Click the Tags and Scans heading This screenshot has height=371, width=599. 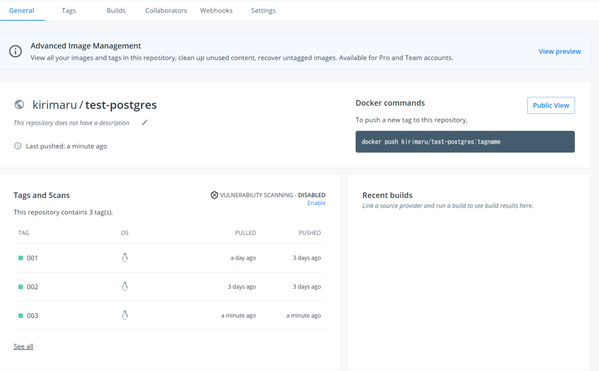pyautogui.click(x=41, y=195)
